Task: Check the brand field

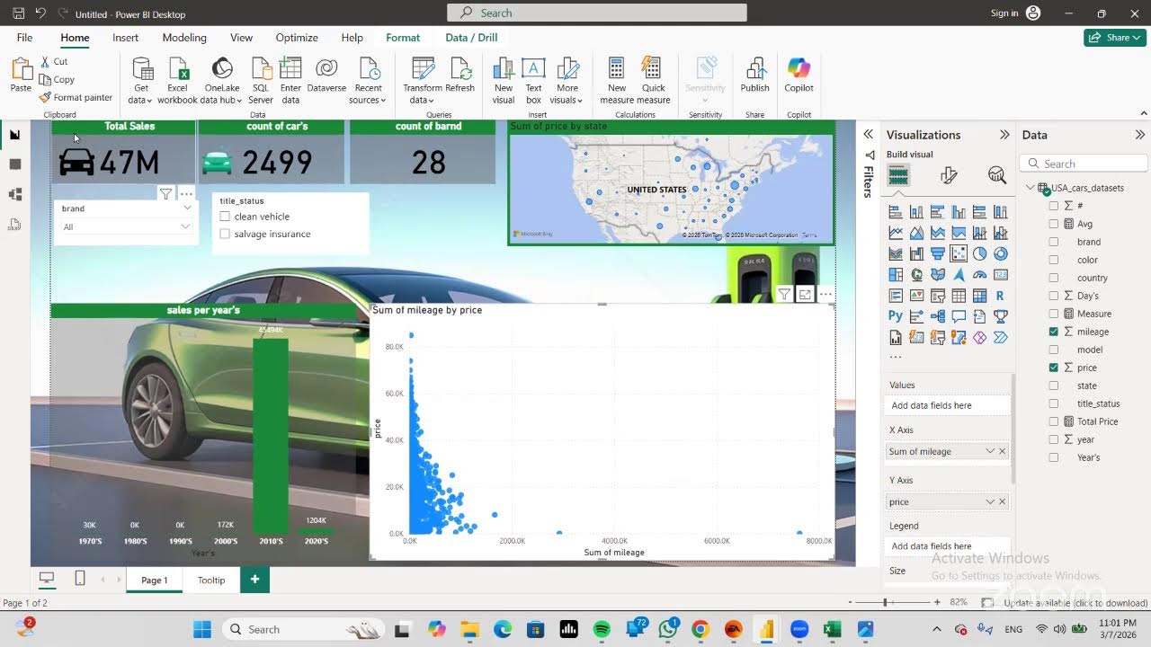Action: click(1053, 242)
